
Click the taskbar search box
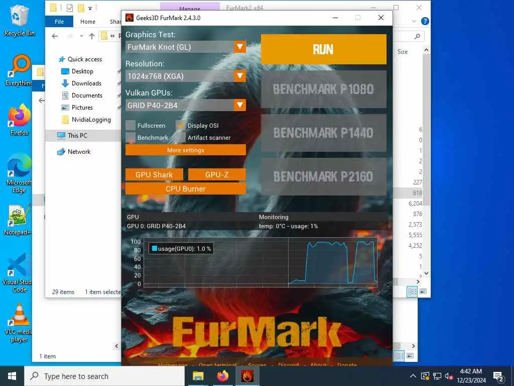pyautogui.click(x=104, y=376)
